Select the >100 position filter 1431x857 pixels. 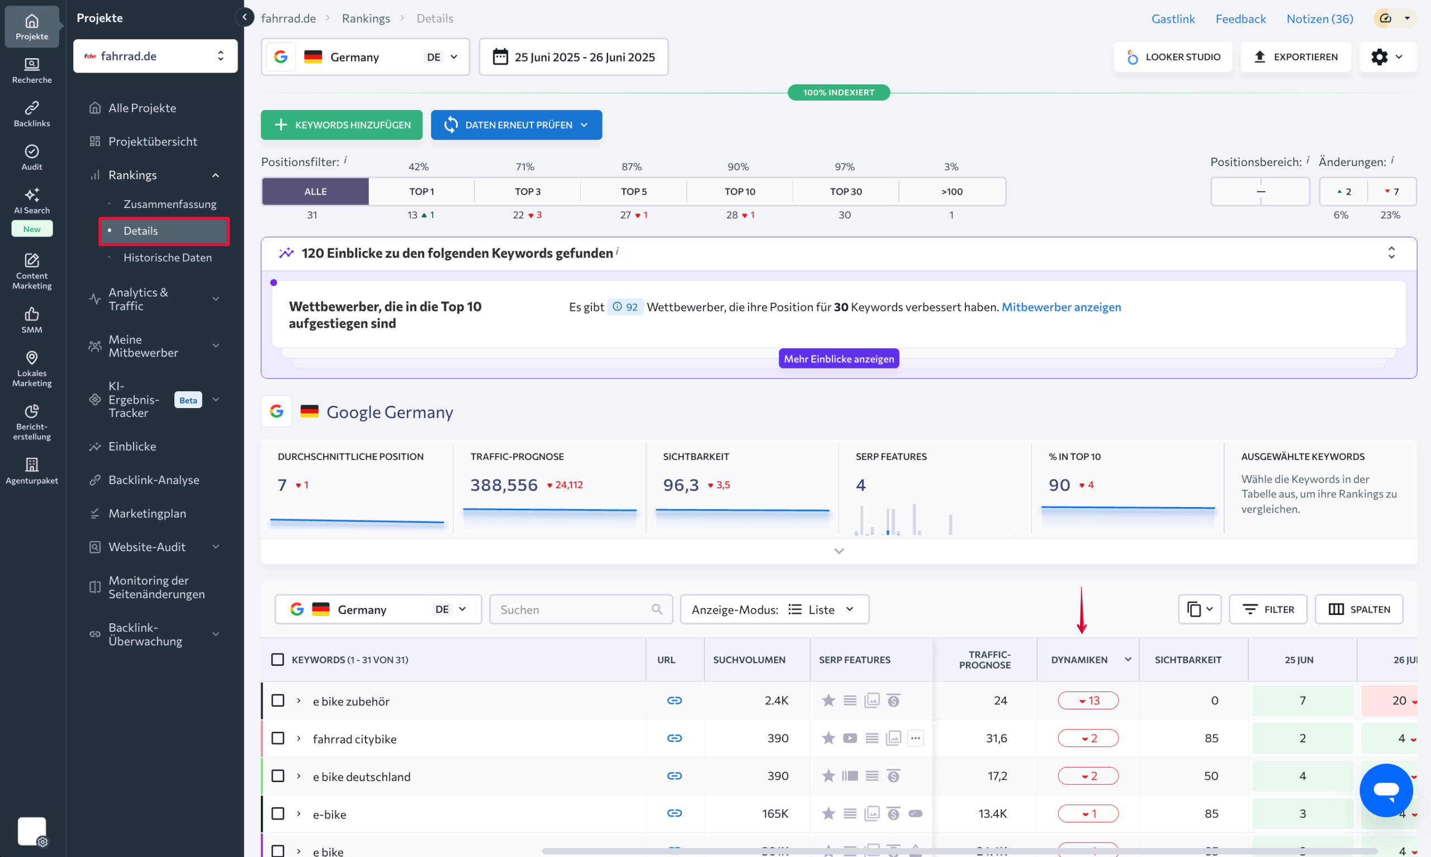pyautogui.click(x=952, y=191)
